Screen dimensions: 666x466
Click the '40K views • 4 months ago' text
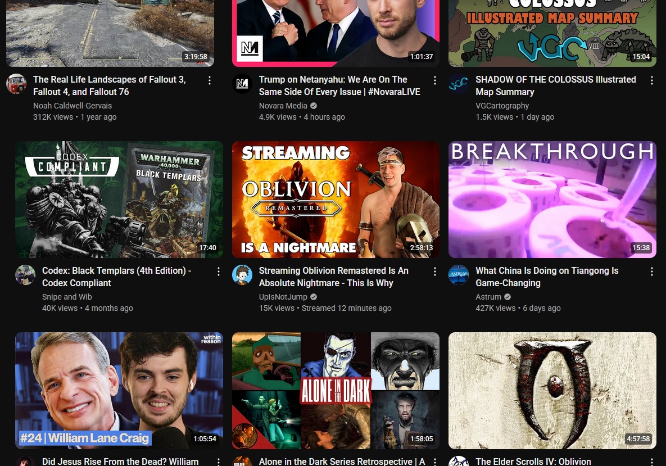88,309
